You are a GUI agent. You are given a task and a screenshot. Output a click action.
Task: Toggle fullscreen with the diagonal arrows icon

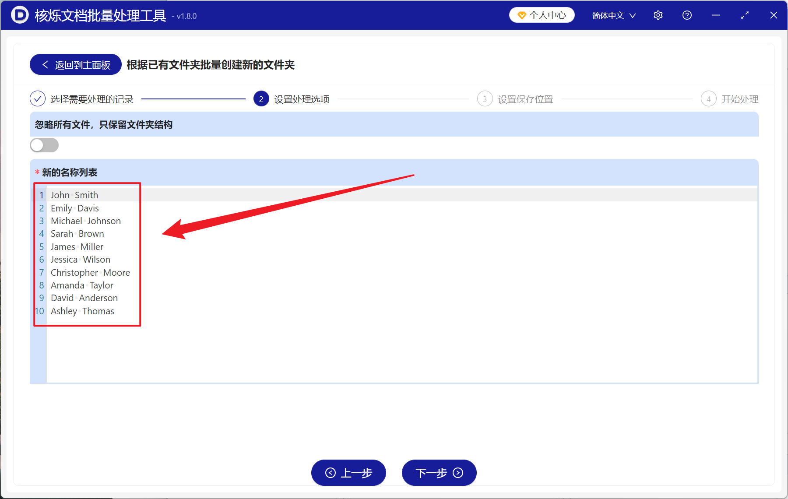point(745,15)
